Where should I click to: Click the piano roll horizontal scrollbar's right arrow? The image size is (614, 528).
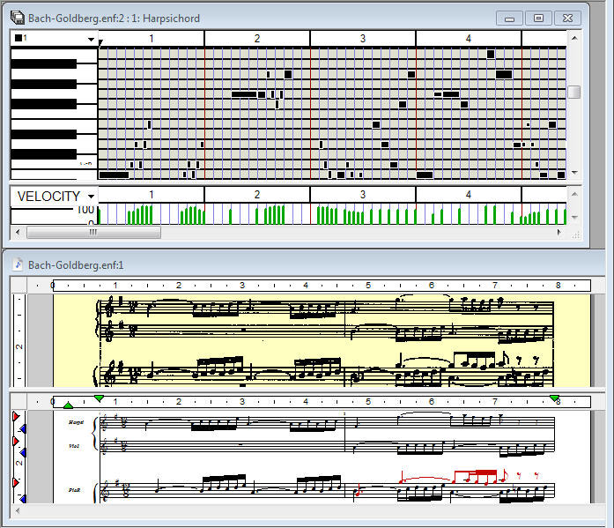click(x=559, y=232)
